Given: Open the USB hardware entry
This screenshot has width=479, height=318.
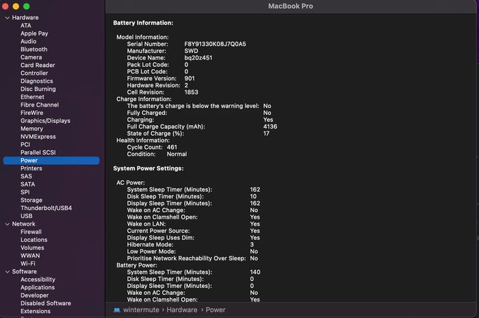Looking at the screenshot, I should (26, 216).
